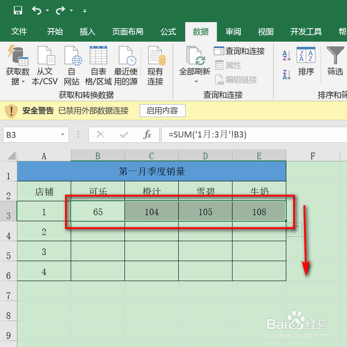
Task: Switch to the Review ribbon tab
Action: 233,31
